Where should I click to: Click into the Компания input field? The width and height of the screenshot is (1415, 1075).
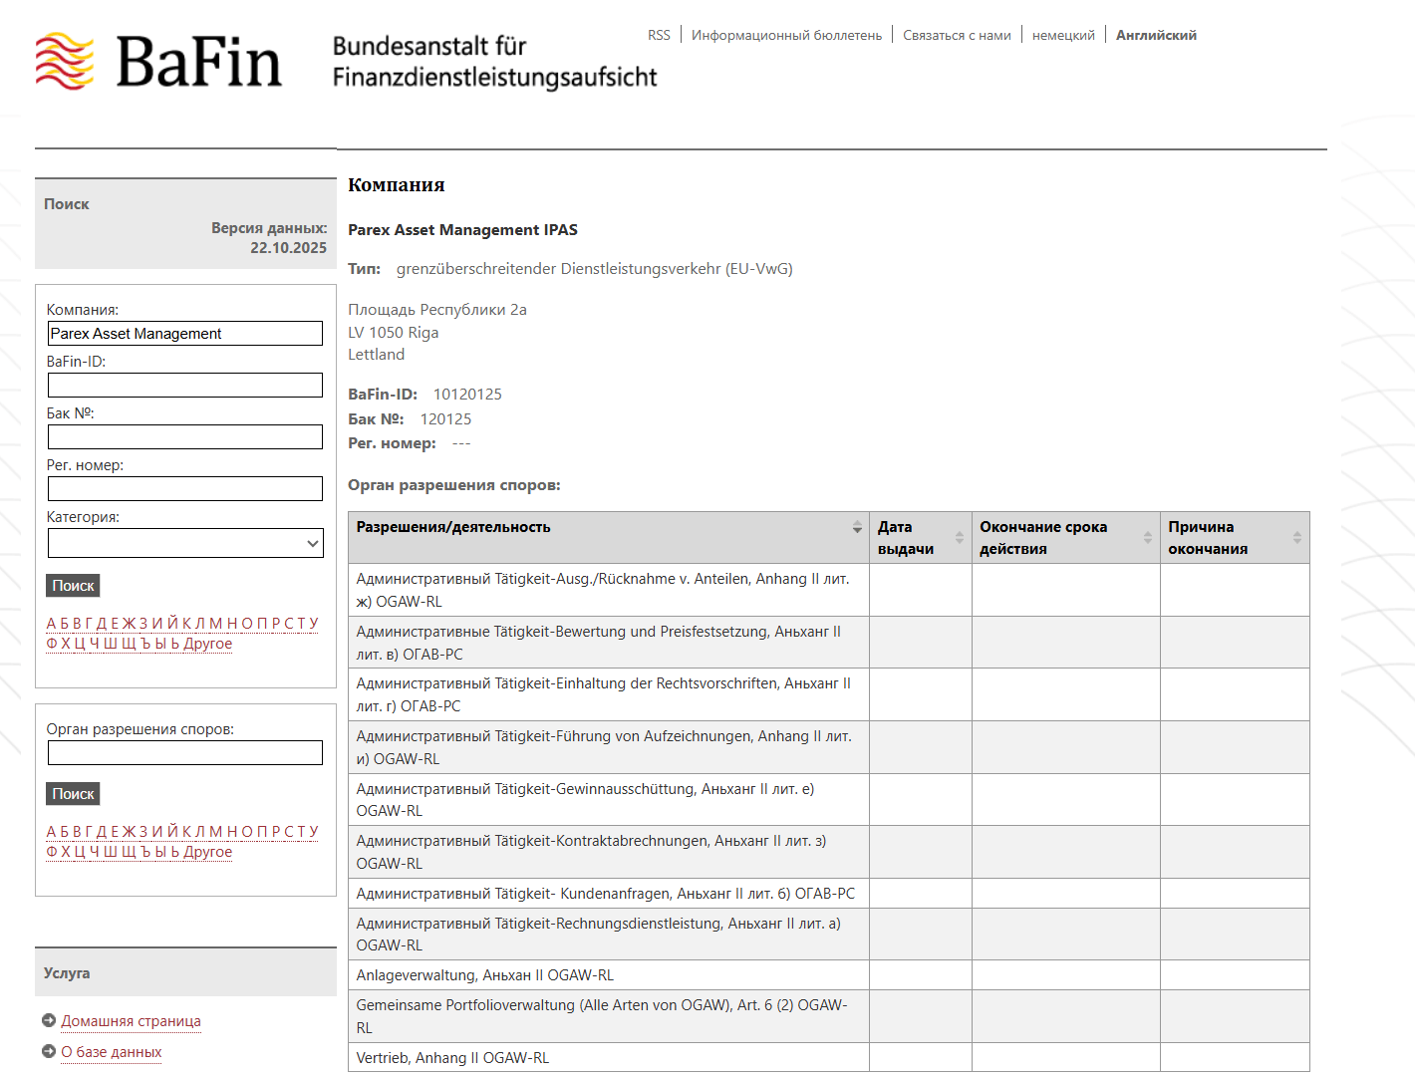click(185, 334)
